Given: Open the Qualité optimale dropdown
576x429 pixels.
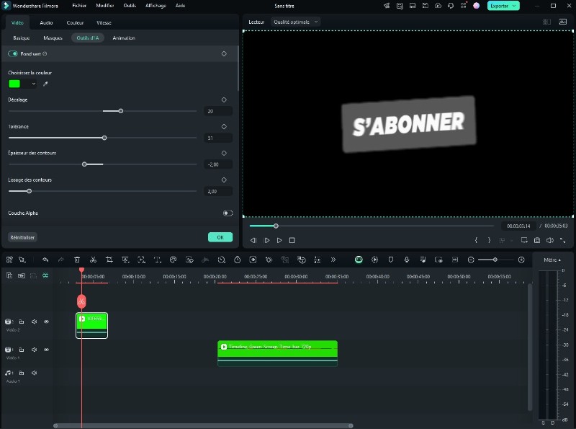Looking at the screenshot, I should tap(296, 22).
